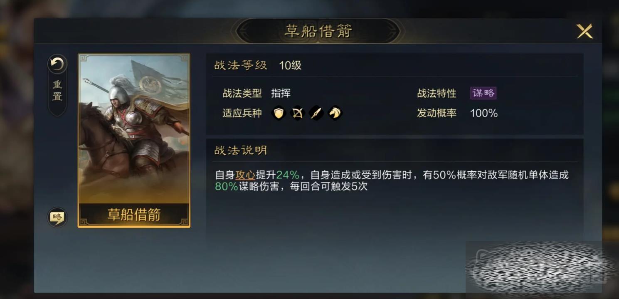Screen dimensions: 619x299
Task: Click the green 24% value in description
Action: (x=288, y=175)
